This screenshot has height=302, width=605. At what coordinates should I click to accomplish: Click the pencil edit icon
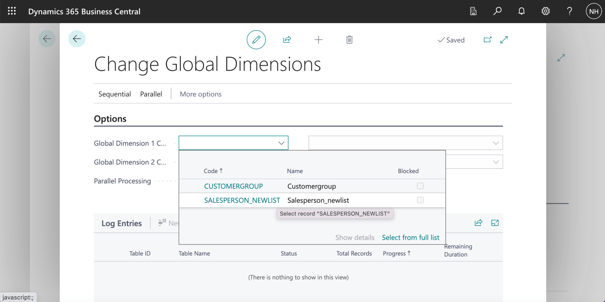[256, 40]
